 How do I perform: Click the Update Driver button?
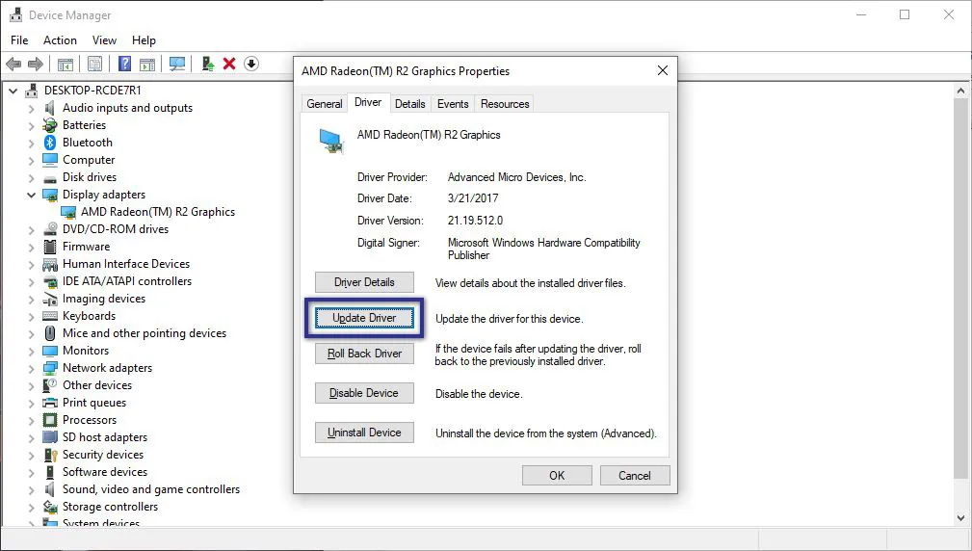click(364, 318)
